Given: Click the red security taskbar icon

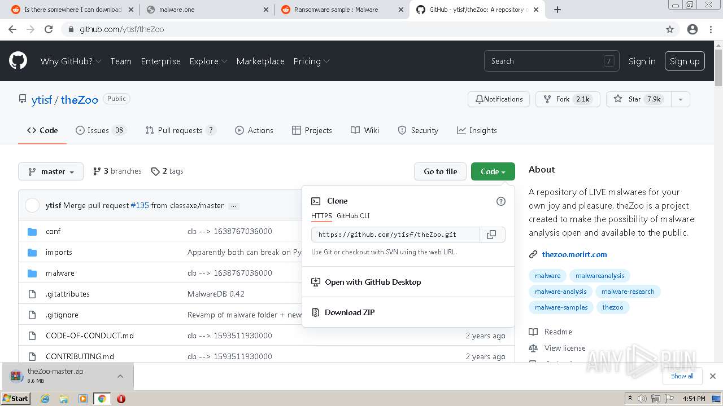Looking at the screenshot, I should [121, 399].
